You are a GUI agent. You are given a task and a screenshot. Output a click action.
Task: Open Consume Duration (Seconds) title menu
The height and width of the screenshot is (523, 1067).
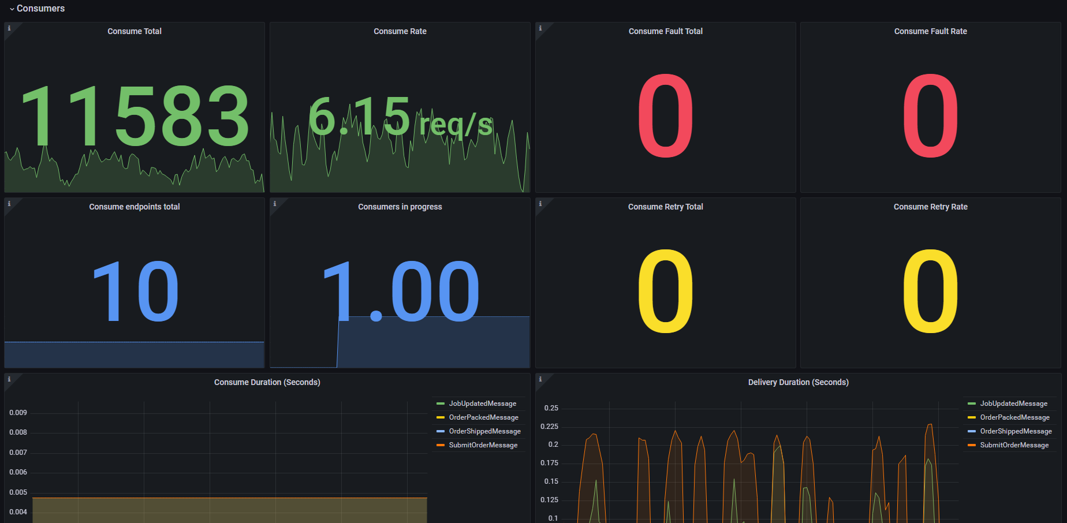pos(267,382)
